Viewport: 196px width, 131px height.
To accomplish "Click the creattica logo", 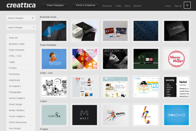I will coord(21,5).
